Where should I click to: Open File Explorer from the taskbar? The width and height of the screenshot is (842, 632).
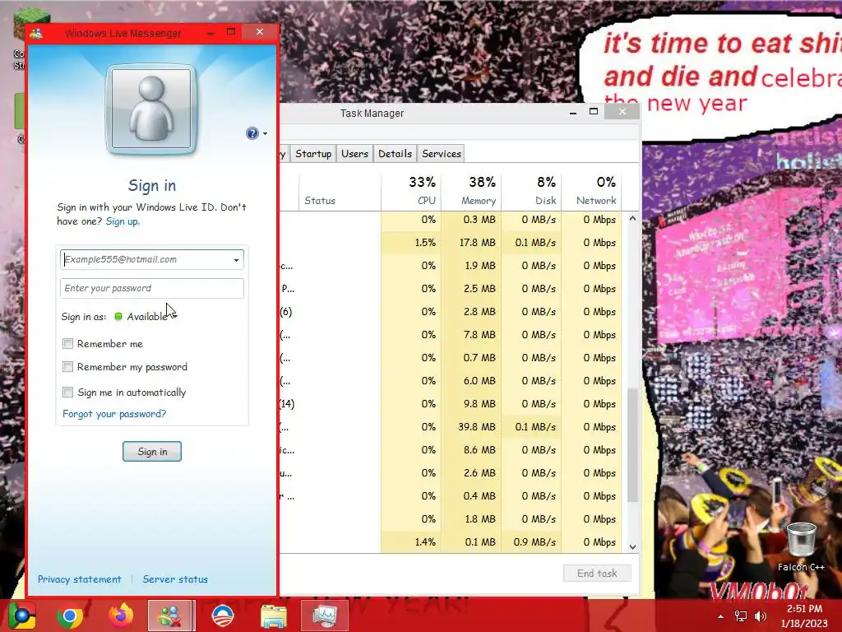pos(273,616)
